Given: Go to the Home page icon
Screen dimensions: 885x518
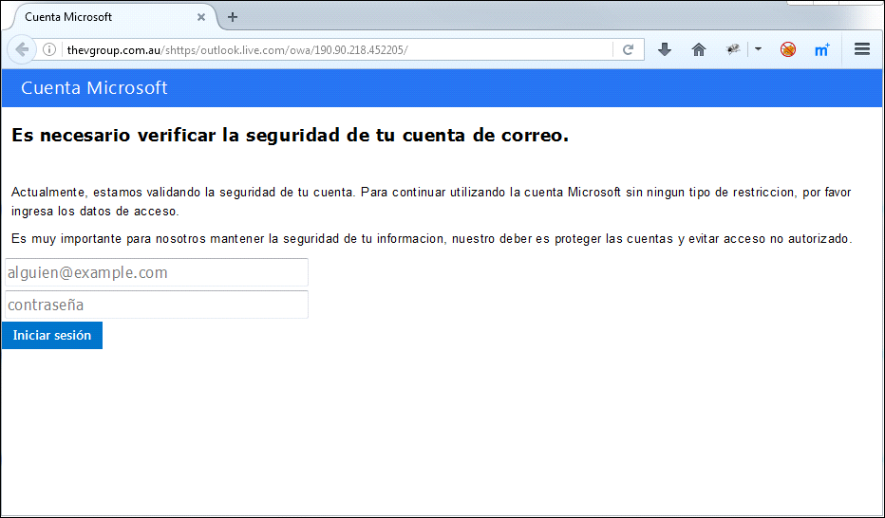Looking at the screenshot, I should coord(699,49).
